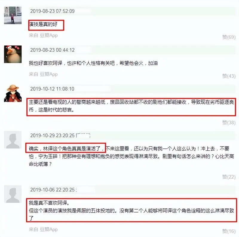Click 来自 豆瓣App under the 我也好喜欢阿译 comment
The image size is (239, 237).
[43, 74]
